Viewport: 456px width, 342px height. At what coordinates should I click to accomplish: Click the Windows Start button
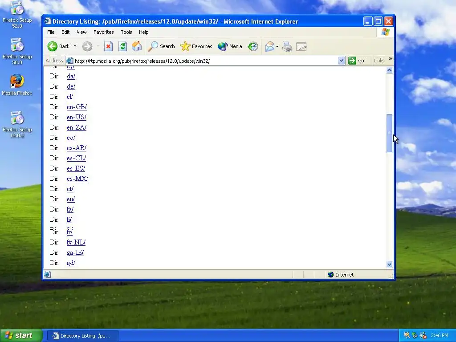(21, 335)
